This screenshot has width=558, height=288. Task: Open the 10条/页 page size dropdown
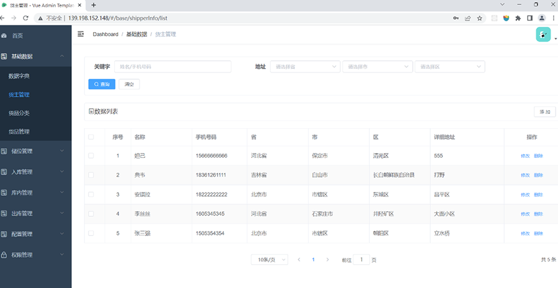(x=270, y=260)
